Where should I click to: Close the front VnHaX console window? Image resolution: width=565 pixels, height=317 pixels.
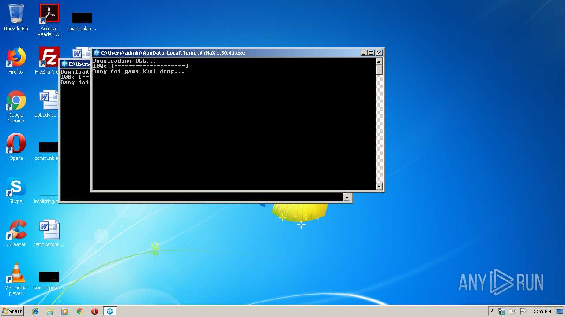tap(379, 53)
